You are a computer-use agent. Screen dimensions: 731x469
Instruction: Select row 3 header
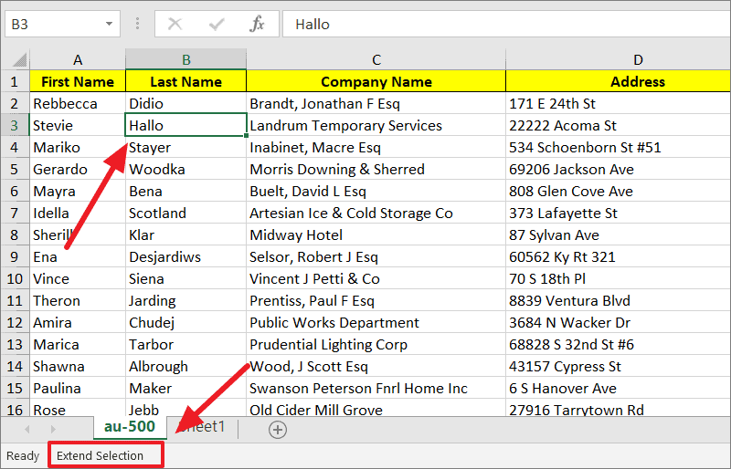(x=16, y=125)
